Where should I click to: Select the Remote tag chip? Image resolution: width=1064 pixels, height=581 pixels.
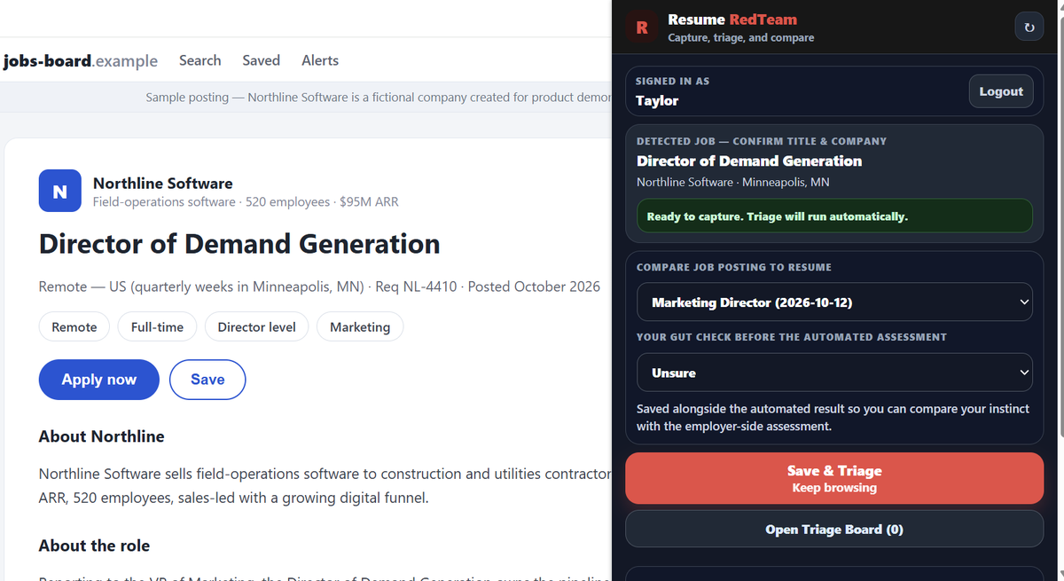pyautogui.click(x=74, y=327)
